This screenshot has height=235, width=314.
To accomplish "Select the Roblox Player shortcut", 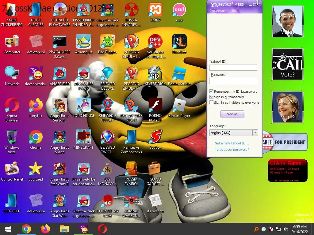I will (x=179, y=108).
